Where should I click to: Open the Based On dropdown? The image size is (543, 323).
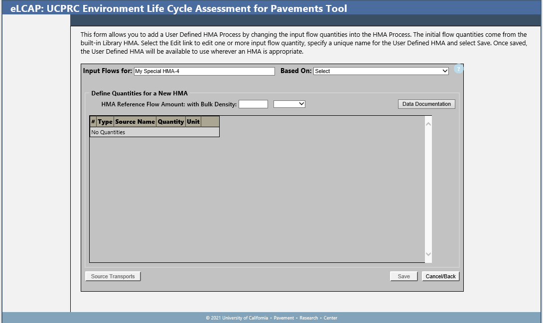(381, 71)
